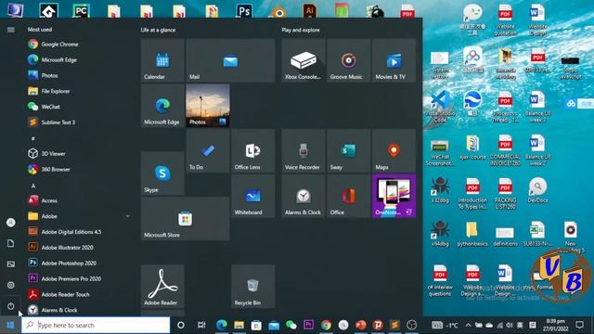This screenshot has height=334, width=594.
Task: Open Task View on taskbar
Action: click(201, 325)
